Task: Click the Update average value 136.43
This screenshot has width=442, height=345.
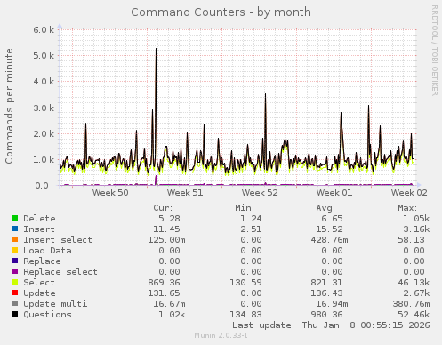Action: pos(326,293)
